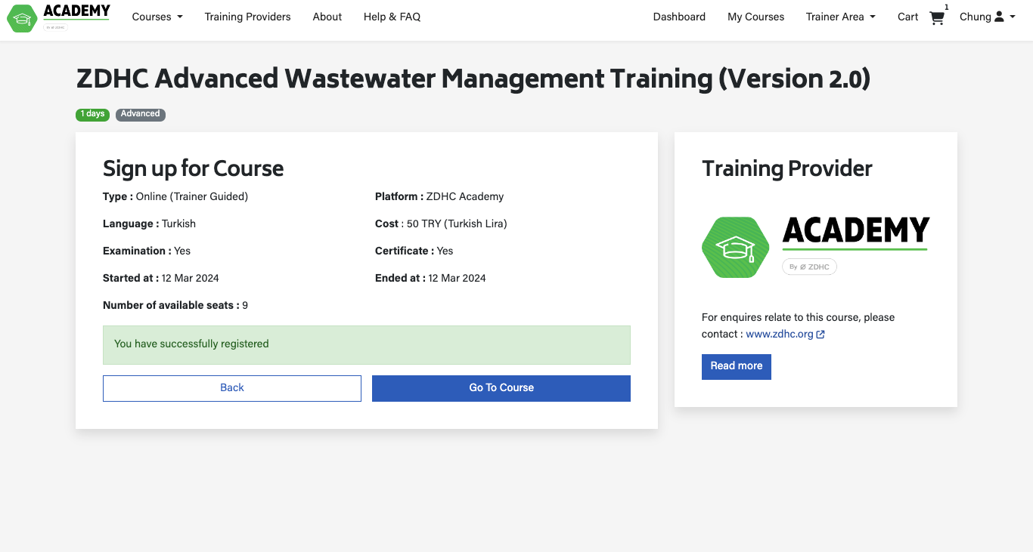
Task: Click the user profile icon beside Chung
Action: pos(999,17)
